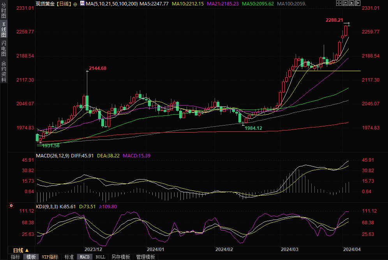The image size is (388, 260).
Task: Open the MA indicator chart icon
Action: coord(82,3)
